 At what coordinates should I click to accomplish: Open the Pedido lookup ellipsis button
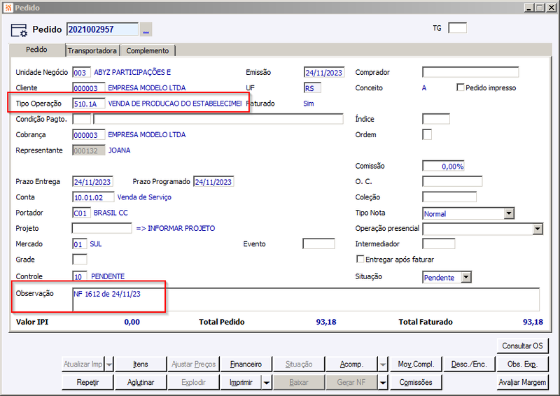pyautogui.click(x=146, y=29)
